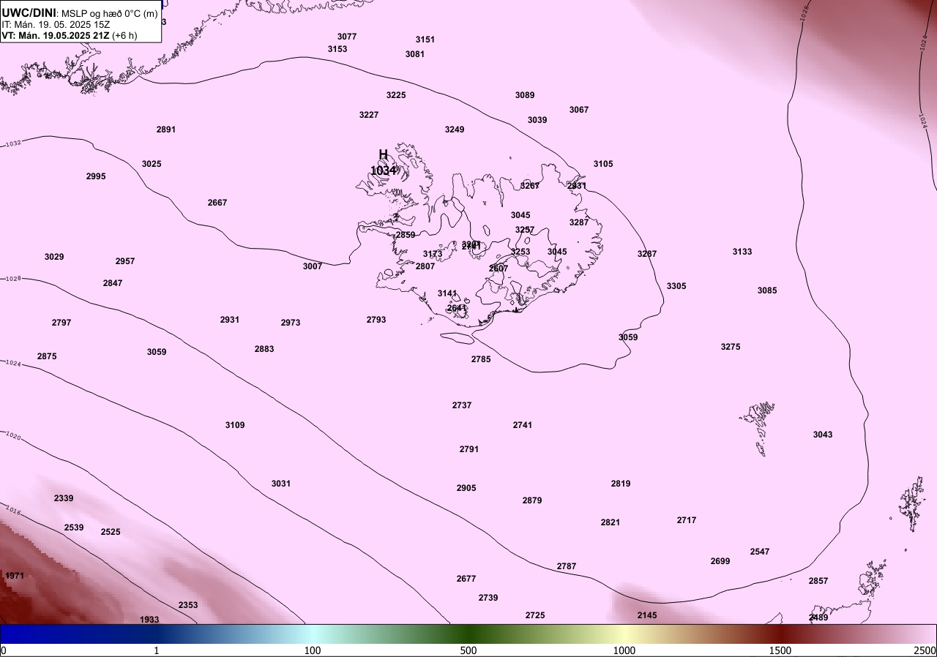The image size is (937, 657).
Task: Click the height value 2875
Action: tap(47, 356)
